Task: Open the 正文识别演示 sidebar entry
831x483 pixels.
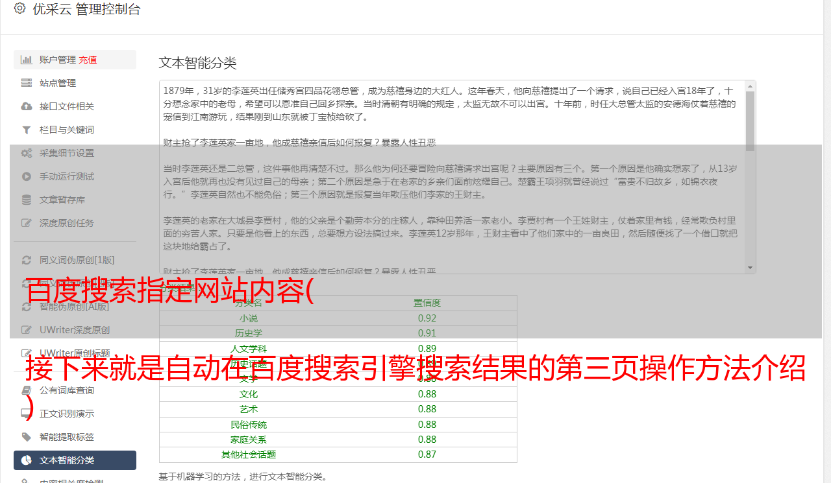Action: point(75,414)
